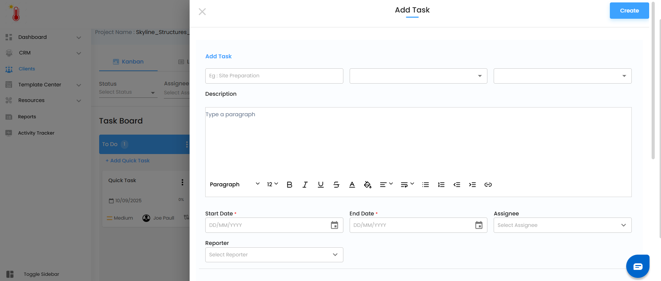Choose the font text color
The height and width of the screenshot is (281, 661).
(352, 185)
